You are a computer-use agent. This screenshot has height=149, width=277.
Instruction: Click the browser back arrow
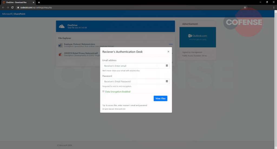3,8
